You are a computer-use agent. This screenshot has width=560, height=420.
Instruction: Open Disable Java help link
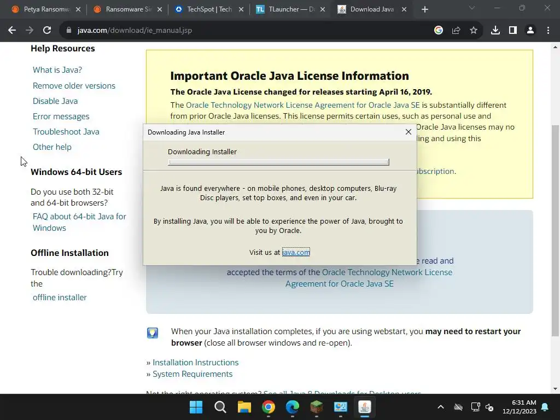click(x=55, y=101)
